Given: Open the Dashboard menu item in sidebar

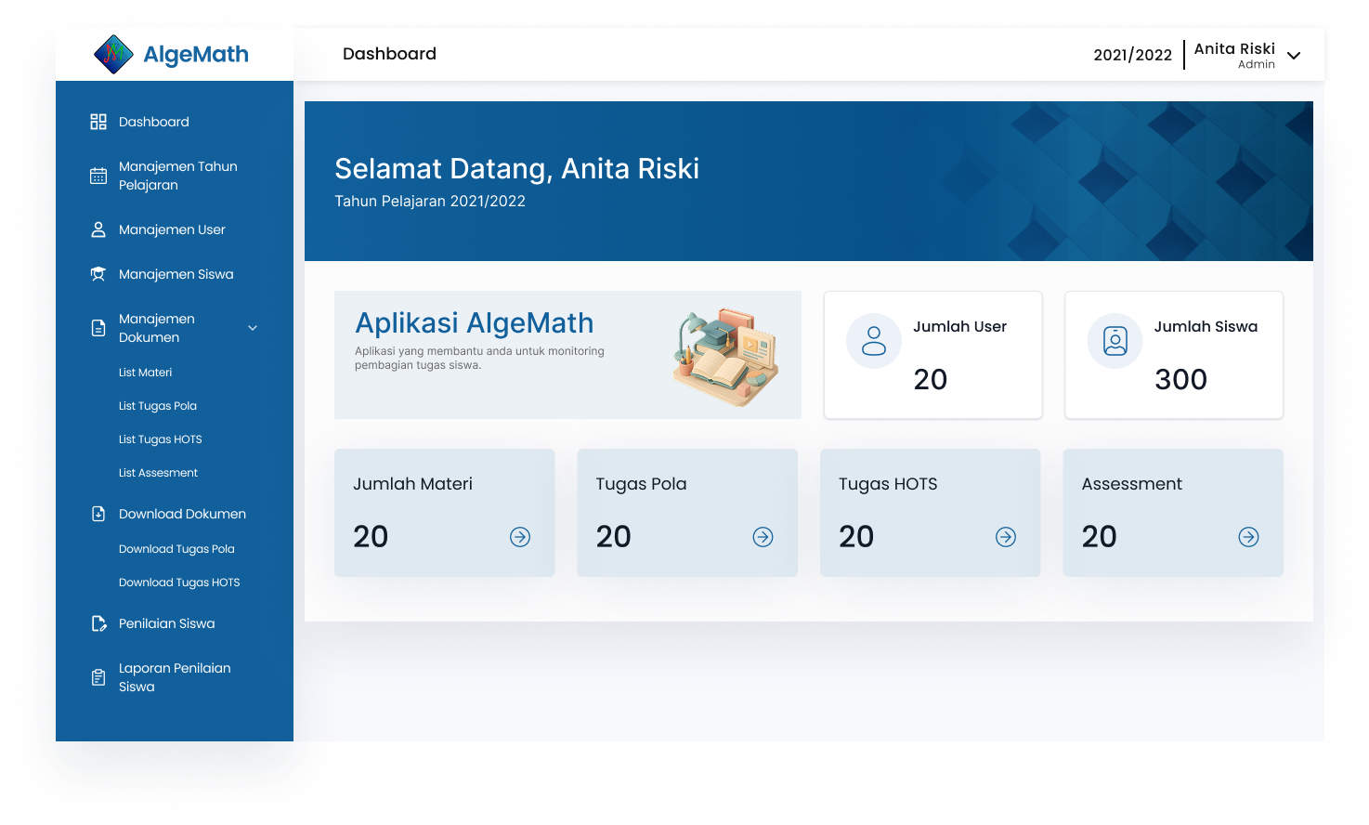Looking at the screenshot, I should pyautogui.click(x=154, y=122).
